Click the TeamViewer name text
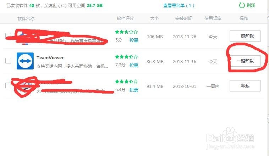 pyautogui.click(x=50, y=57)
